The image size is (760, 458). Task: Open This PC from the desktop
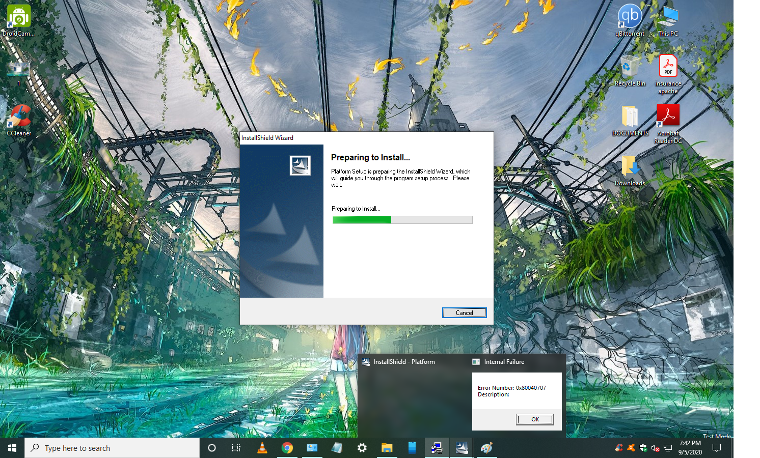click(x=668, y=21)
